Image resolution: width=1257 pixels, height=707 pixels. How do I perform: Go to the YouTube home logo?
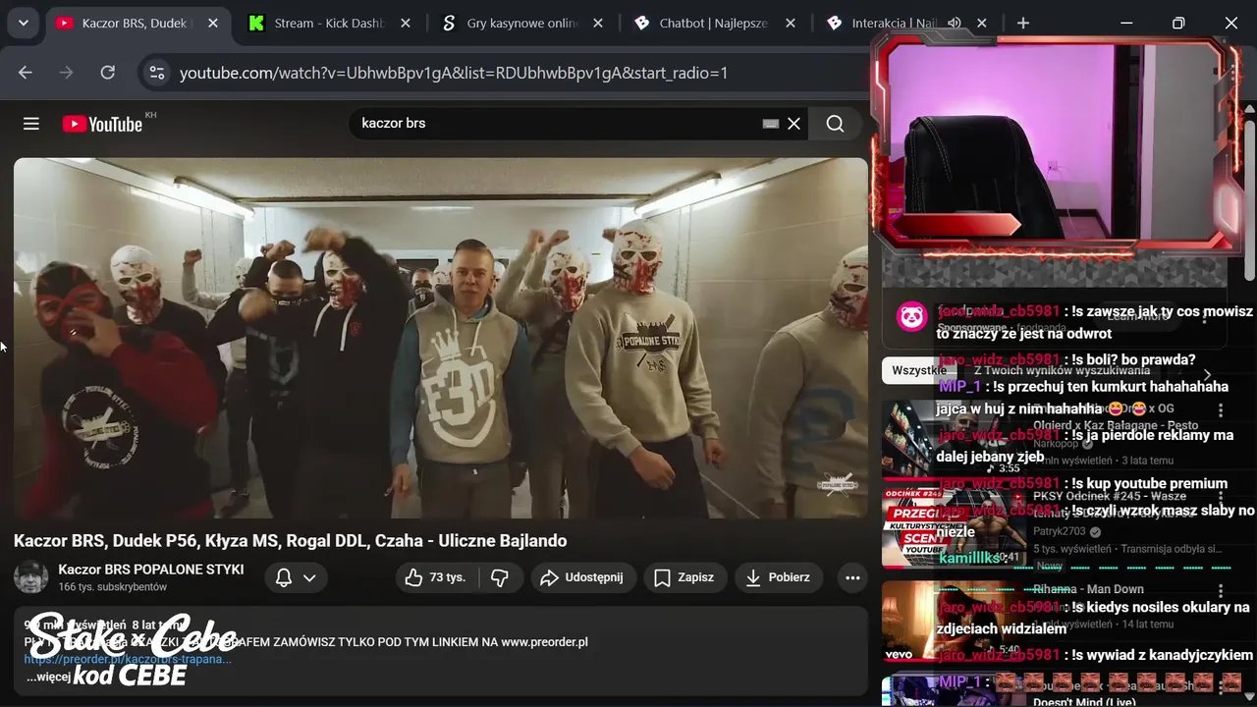pyautogui.click(x=102, y=124)
